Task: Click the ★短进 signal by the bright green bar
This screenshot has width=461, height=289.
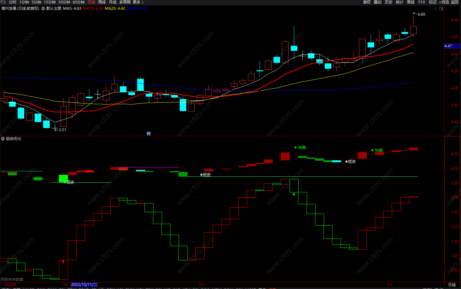Action: (x=69, y=182)
